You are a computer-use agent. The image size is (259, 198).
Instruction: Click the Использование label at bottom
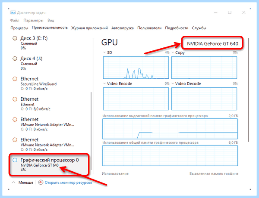click(115, 173)
